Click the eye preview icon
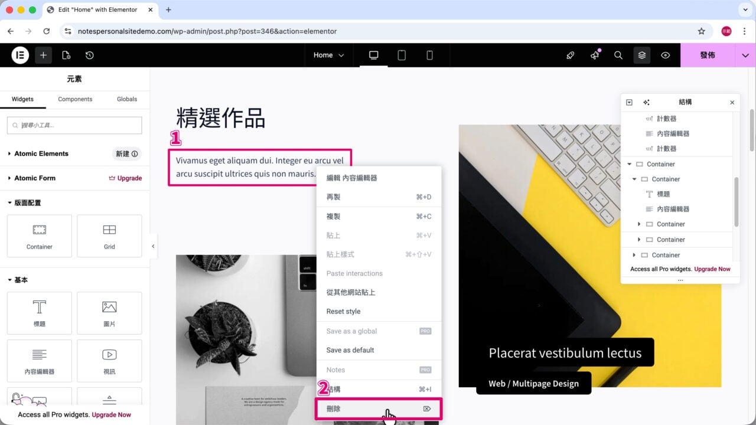Image resolution: width=756 pixels, height=425 pixels. tap(666, 55)
